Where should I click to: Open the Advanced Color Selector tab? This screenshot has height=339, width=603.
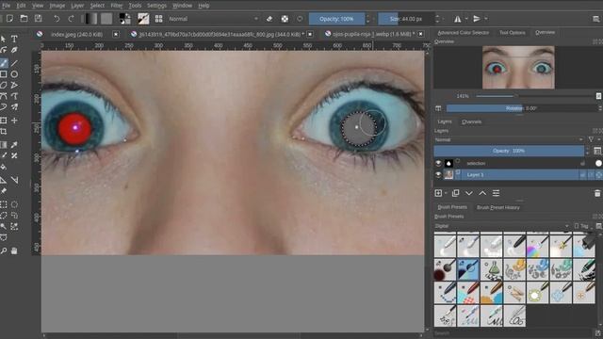point(464,33)
